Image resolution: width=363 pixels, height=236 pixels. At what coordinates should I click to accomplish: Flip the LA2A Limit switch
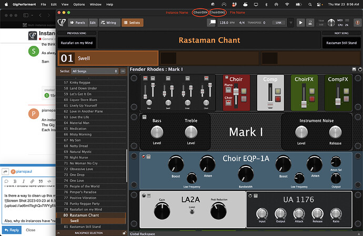(192, 211)
